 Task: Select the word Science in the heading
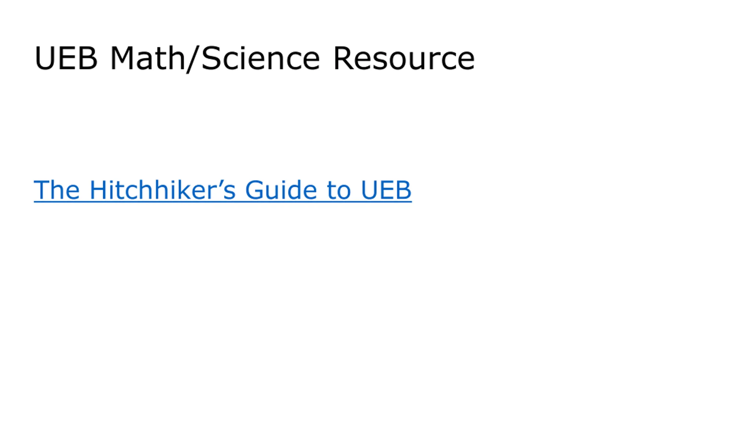261,59
